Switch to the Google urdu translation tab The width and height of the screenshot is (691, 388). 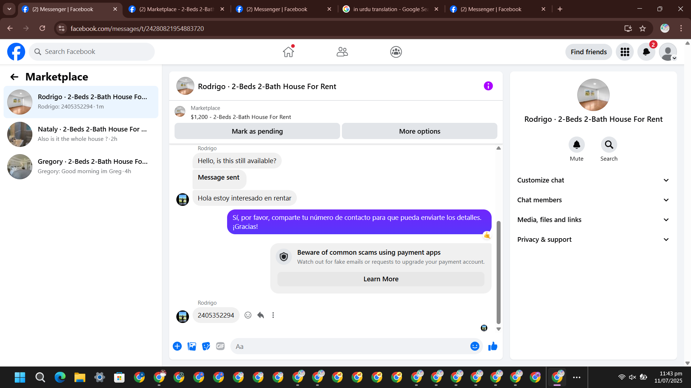tap(390, 9)
